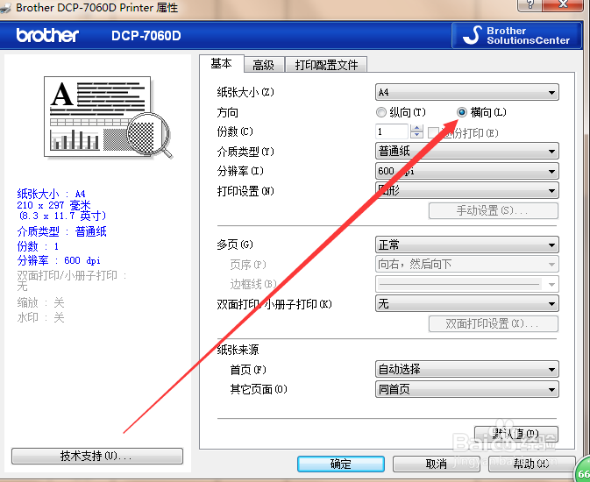Click the 帮助 button

click(x=531, y=464)
